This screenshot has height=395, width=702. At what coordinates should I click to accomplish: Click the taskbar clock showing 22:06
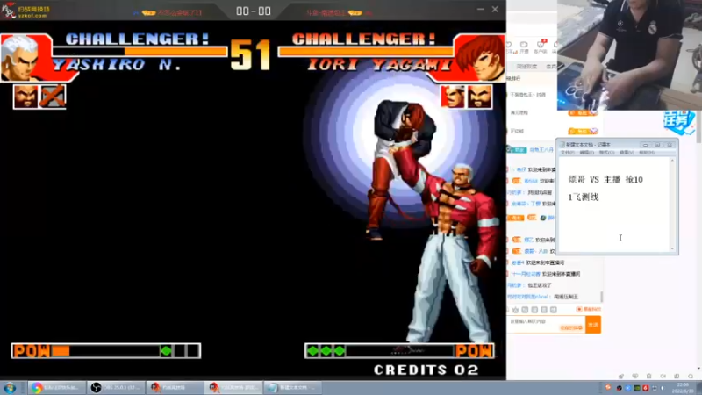tap(684, 388)
